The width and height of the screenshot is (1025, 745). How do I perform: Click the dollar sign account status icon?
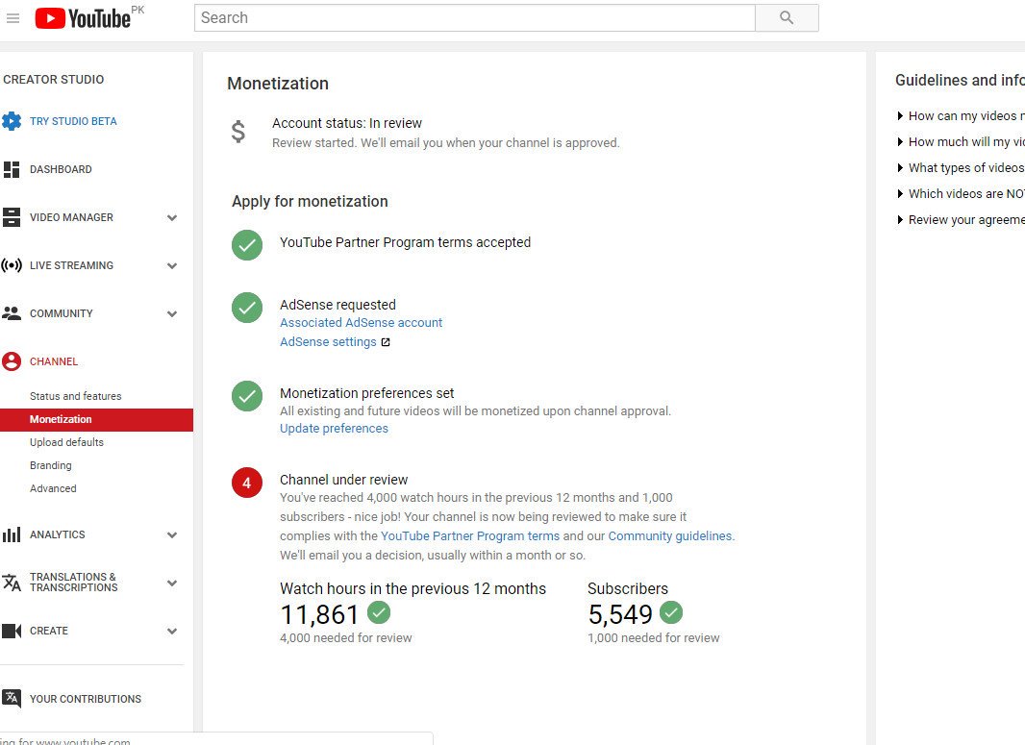pos(238,132)
